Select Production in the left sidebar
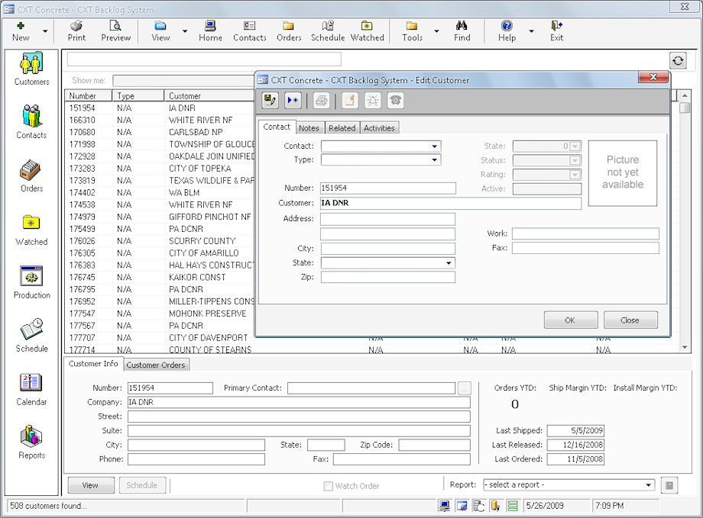Image resolution: width=703 pixels, height=518 pixels. 31,282
